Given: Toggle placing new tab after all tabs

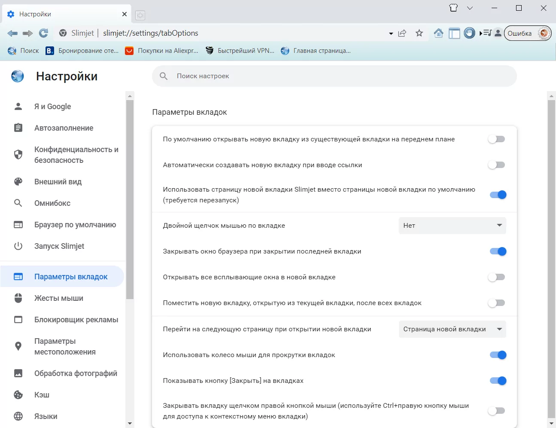Looking at the screenshot, I should pos(497,303).
